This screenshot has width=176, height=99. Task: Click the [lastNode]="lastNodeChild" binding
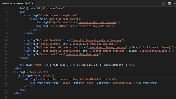tap(114, 83)
